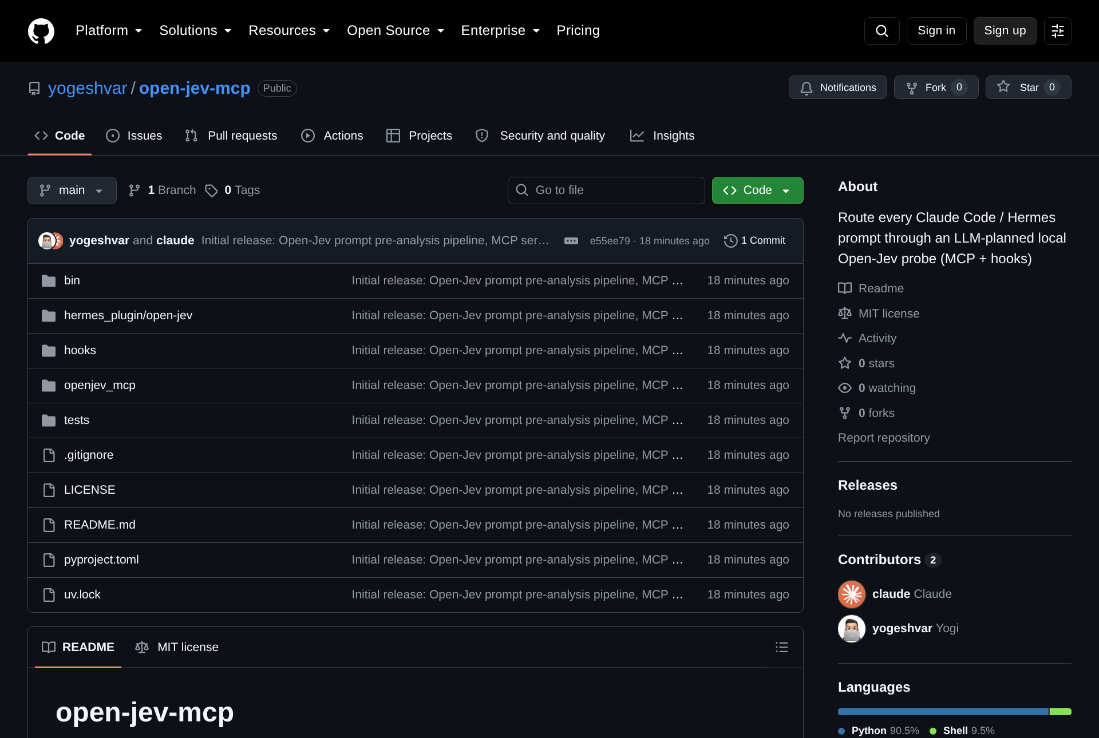Click the Shell language bar segment

1061,712
